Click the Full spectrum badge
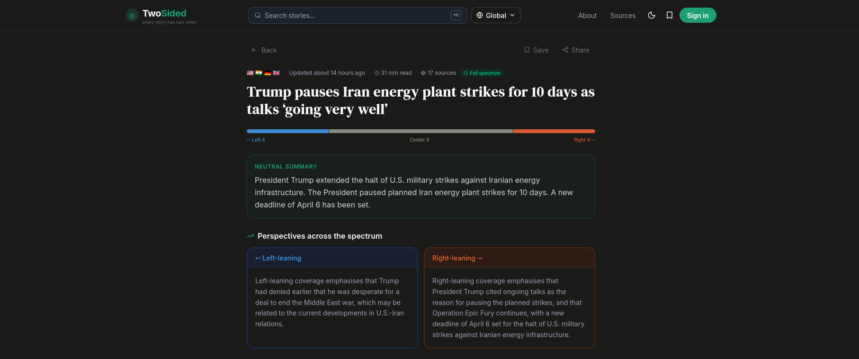The image size is (859, 359). pos(482,73)
